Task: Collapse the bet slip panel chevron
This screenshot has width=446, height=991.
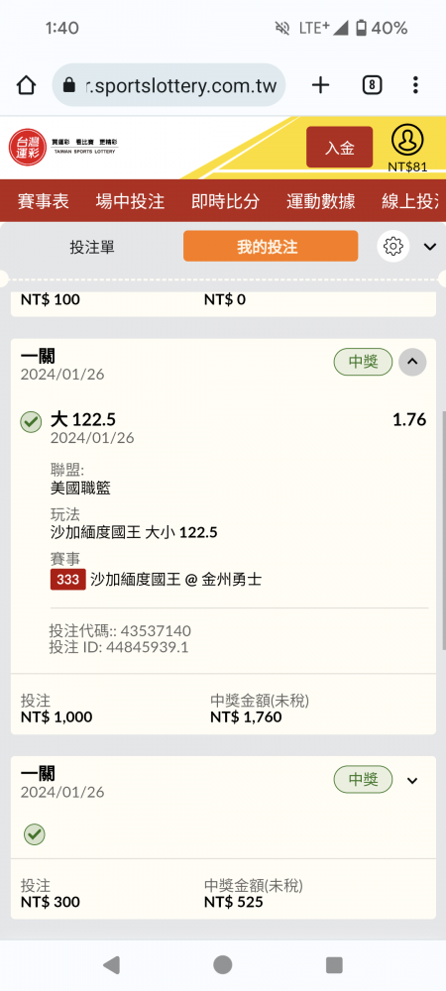Action: pos(430,247)
